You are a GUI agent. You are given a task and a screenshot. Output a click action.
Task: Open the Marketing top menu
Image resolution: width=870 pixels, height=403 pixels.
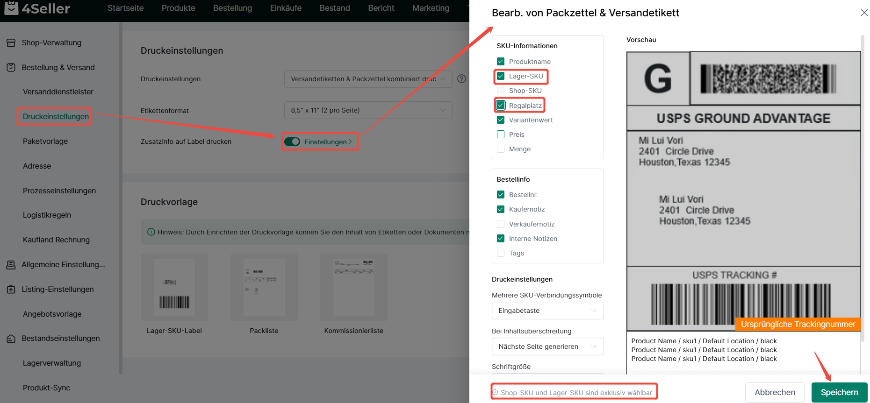(431, 8)
